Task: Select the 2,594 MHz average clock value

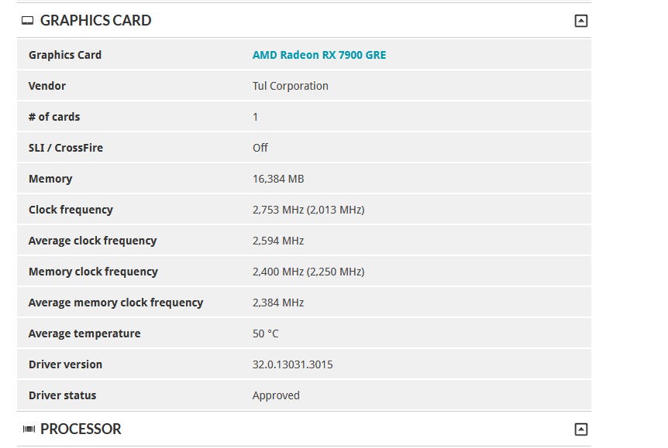Action: [278, 241]
